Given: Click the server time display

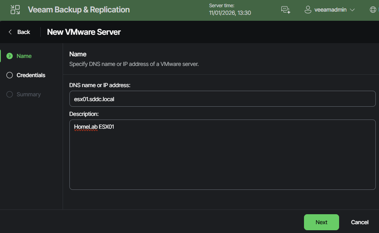Looking at the screenshot, I should click(230, 9).
